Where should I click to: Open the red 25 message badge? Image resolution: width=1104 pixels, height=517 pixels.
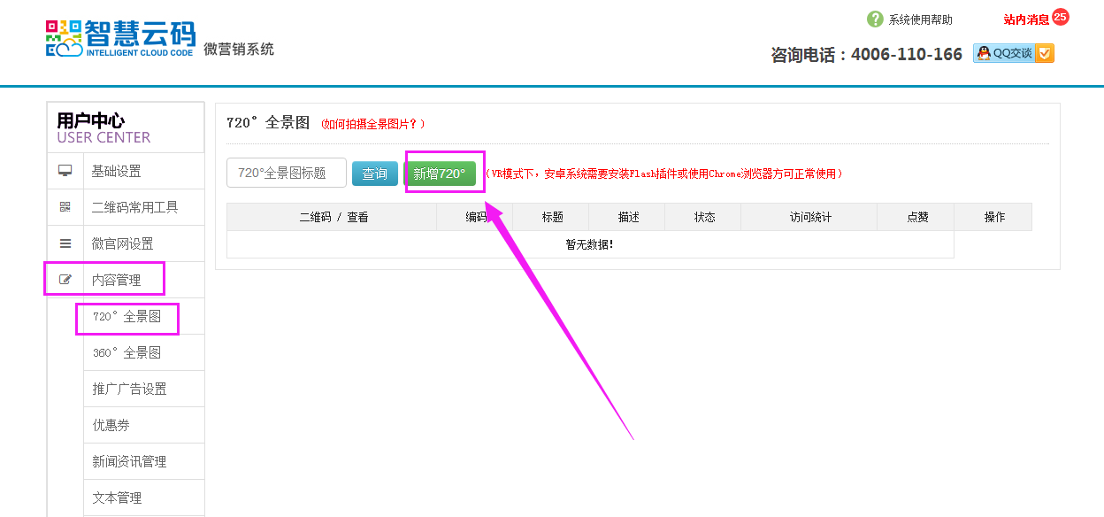tap(1061, 17)
